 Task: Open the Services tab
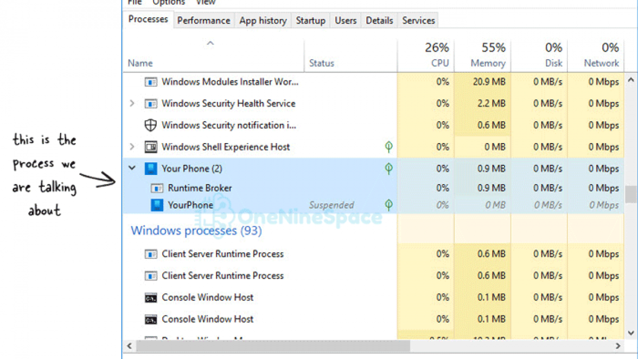(x=418, y=21)
